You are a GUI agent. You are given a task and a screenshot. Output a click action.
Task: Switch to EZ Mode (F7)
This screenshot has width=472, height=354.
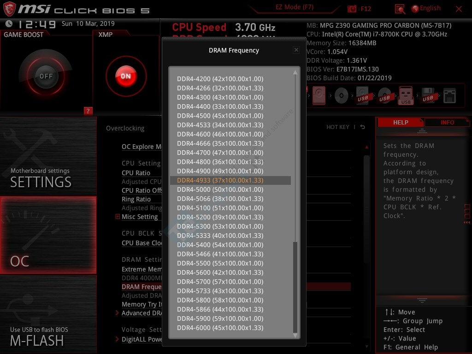coord(295,7)
